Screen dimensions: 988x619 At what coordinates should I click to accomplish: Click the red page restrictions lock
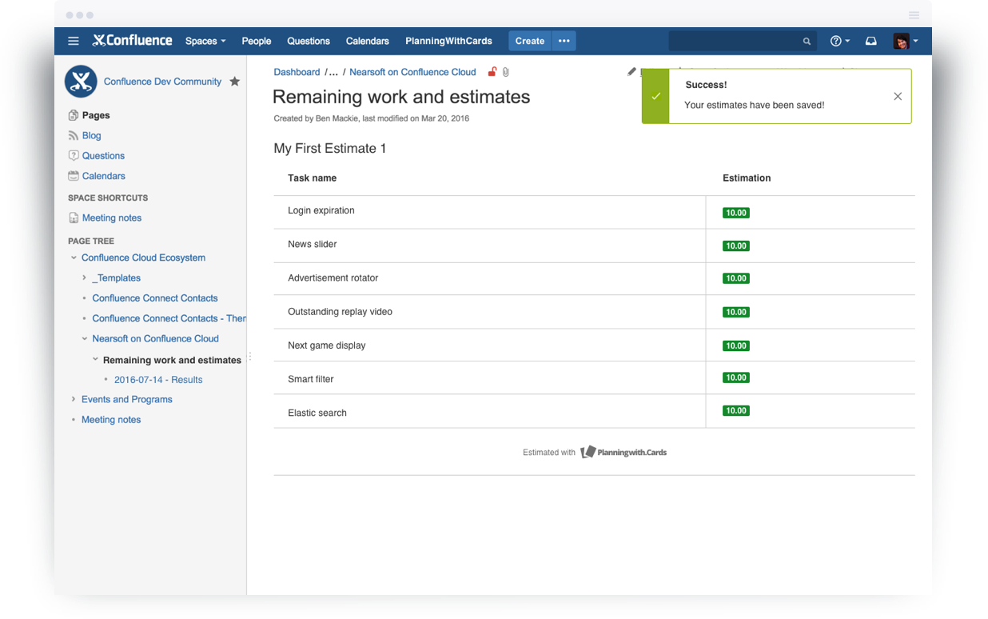pyautogui.click(x=492, y=72)
